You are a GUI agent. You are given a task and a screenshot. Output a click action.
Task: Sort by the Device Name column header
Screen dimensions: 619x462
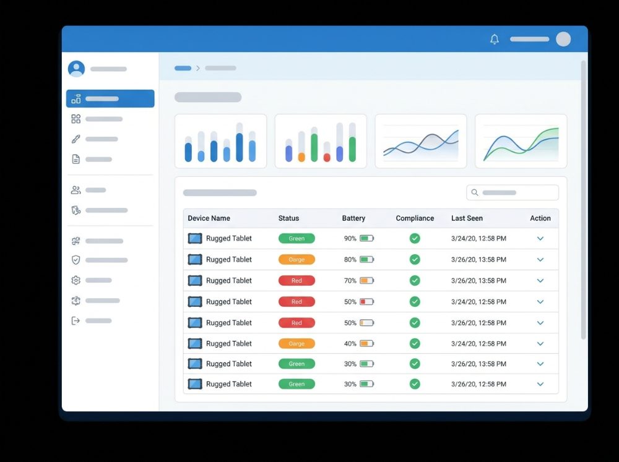pos(209,218)
